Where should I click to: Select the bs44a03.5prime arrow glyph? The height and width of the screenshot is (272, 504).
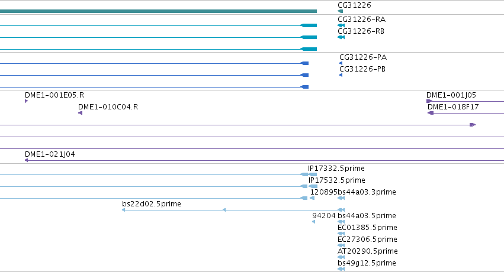341,222
